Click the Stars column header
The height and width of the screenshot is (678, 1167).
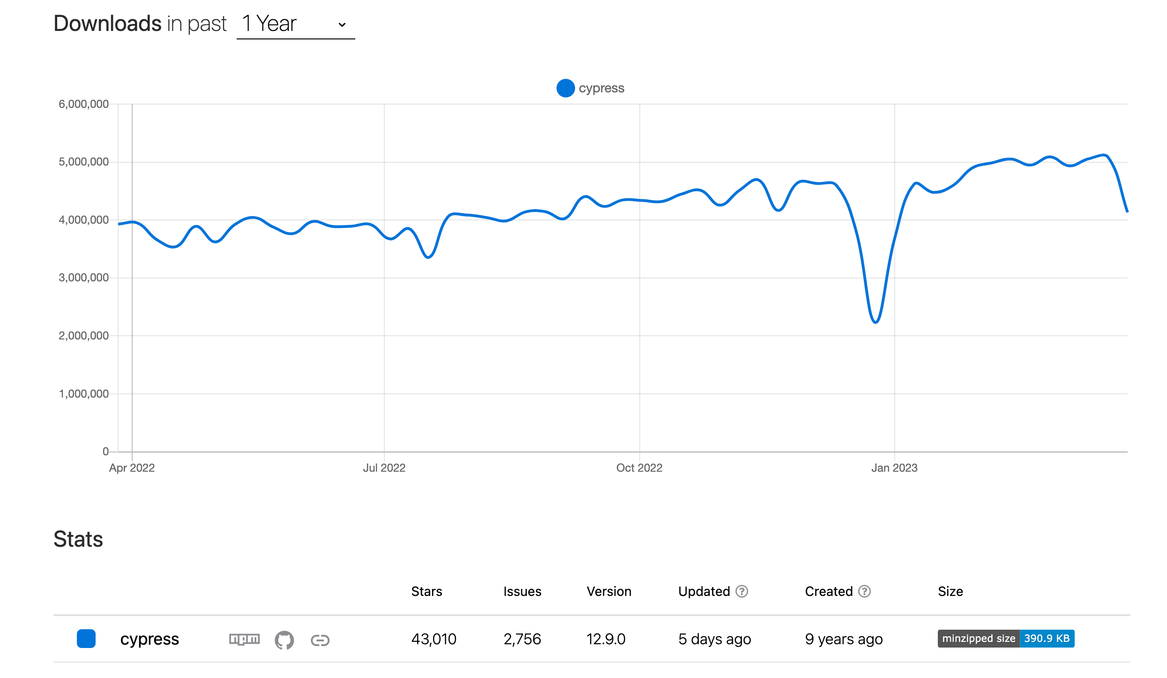coord(426,591)
